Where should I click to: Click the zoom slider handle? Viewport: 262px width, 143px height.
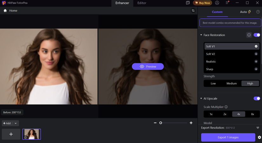tap(160, 123)
